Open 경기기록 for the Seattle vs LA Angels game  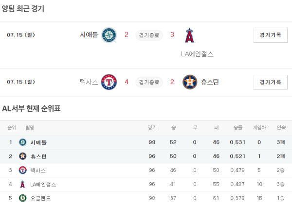270,35
